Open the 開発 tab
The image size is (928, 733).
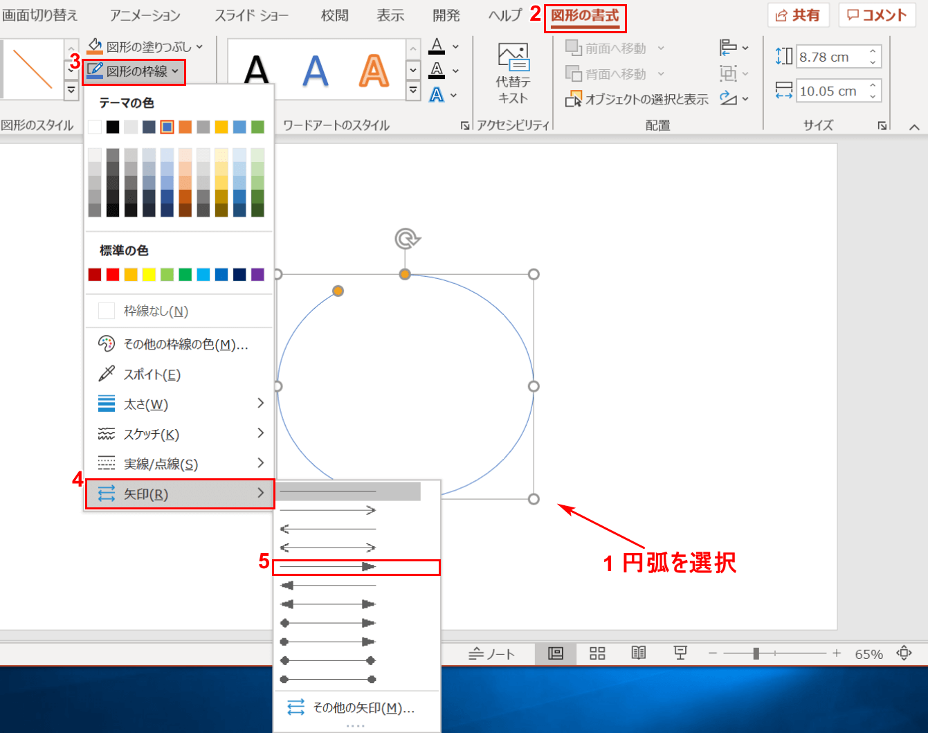[446, 15]
